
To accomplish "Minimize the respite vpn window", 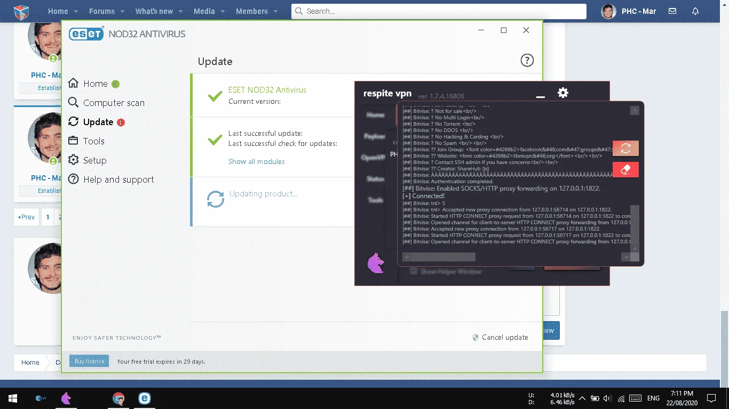I will (x=541, y=96).
